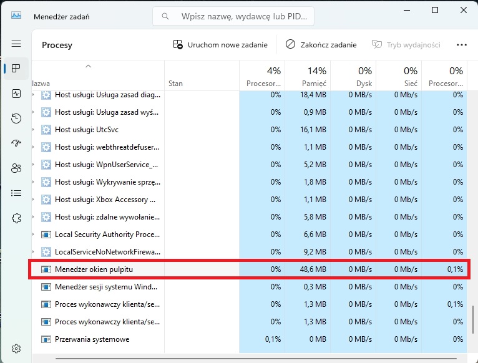Select the Przerwania systemowe row name
478x363 pixels.
point(92,339)
